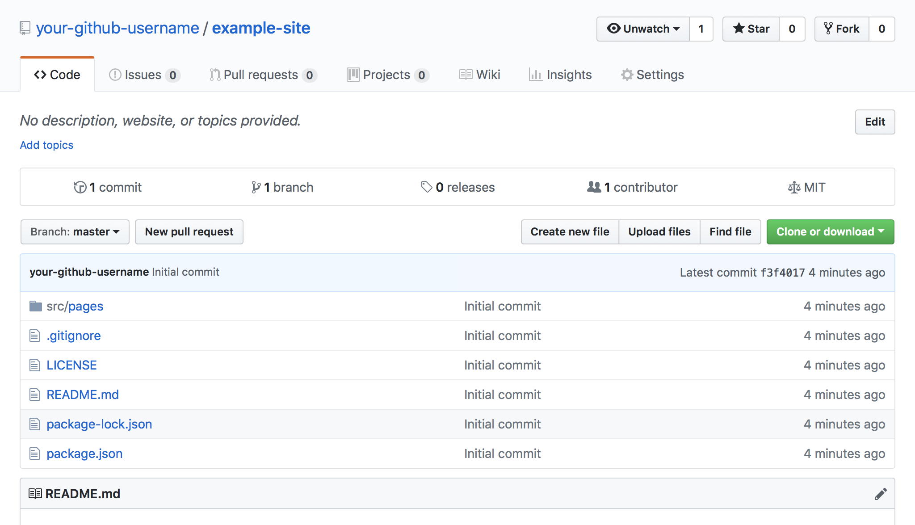Click the branch icon showing 1 branch
The width and height of the screenshot is (915, 525).
click(256, 187)
